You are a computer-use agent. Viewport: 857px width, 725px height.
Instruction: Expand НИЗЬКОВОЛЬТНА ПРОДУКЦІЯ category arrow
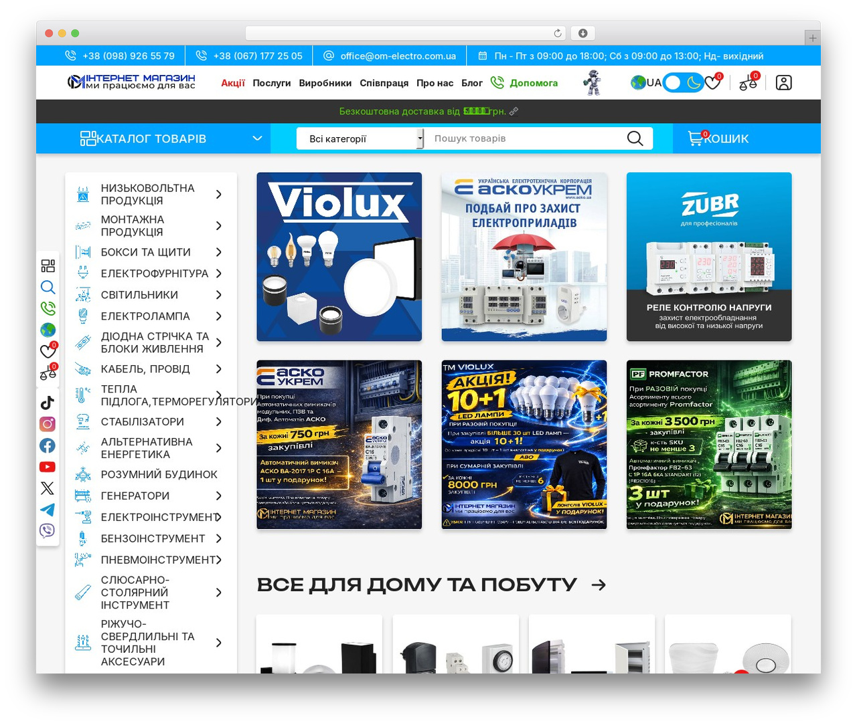coord(219,195)
